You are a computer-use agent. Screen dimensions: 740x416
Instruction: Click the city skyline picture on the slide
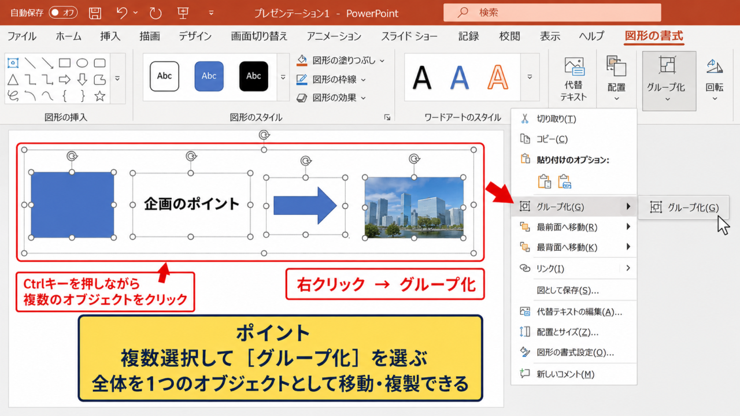(x=414, y=207)
